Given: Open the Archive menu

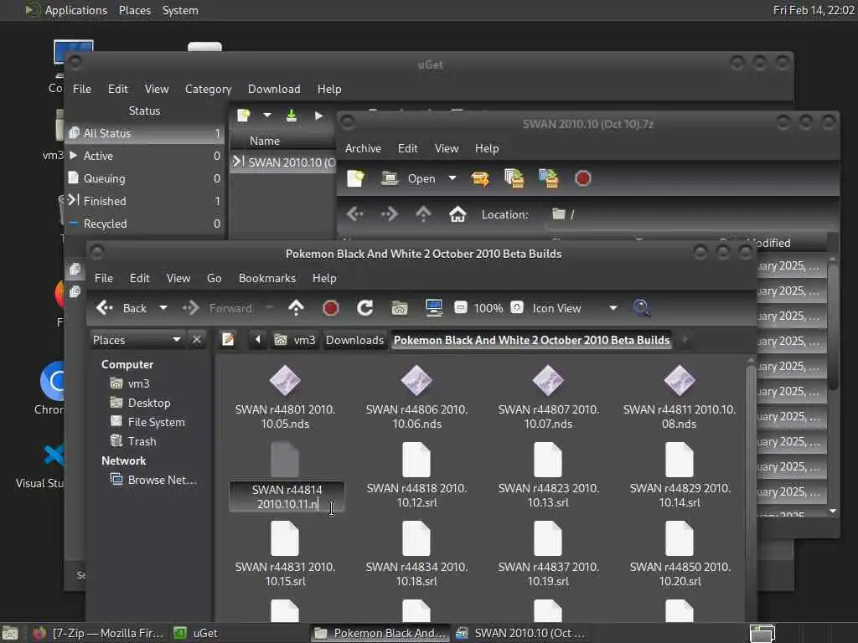Looking at the screenshot, I should pos(363,149).
